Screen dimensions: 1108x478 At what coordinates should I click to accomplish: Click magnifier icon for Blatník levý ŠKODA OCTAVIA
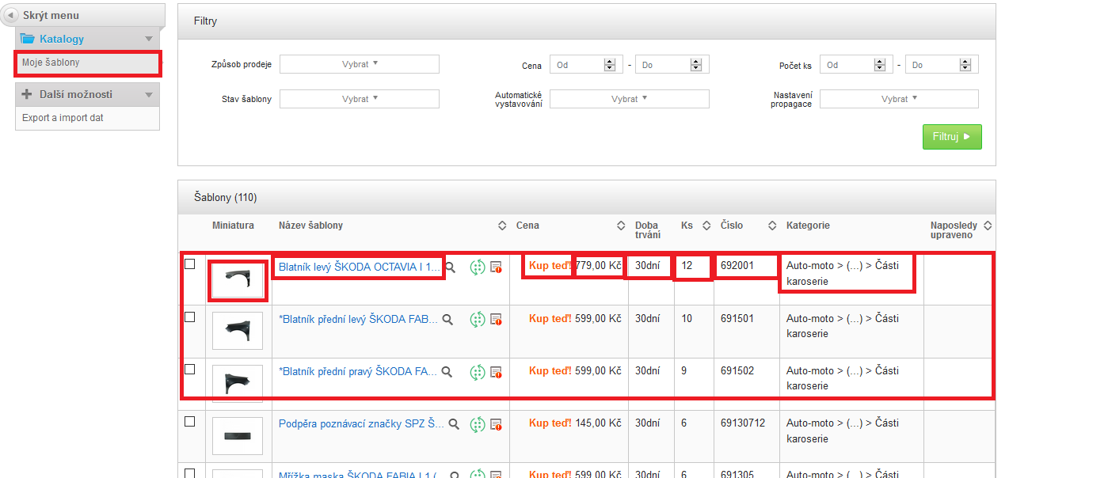[x=450, y=267]
